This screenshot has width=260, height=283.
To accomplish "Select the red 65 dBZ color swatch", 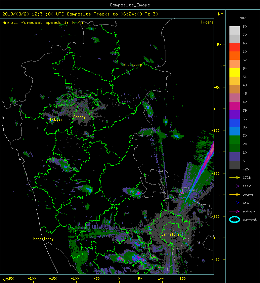I will coord(234,47).
